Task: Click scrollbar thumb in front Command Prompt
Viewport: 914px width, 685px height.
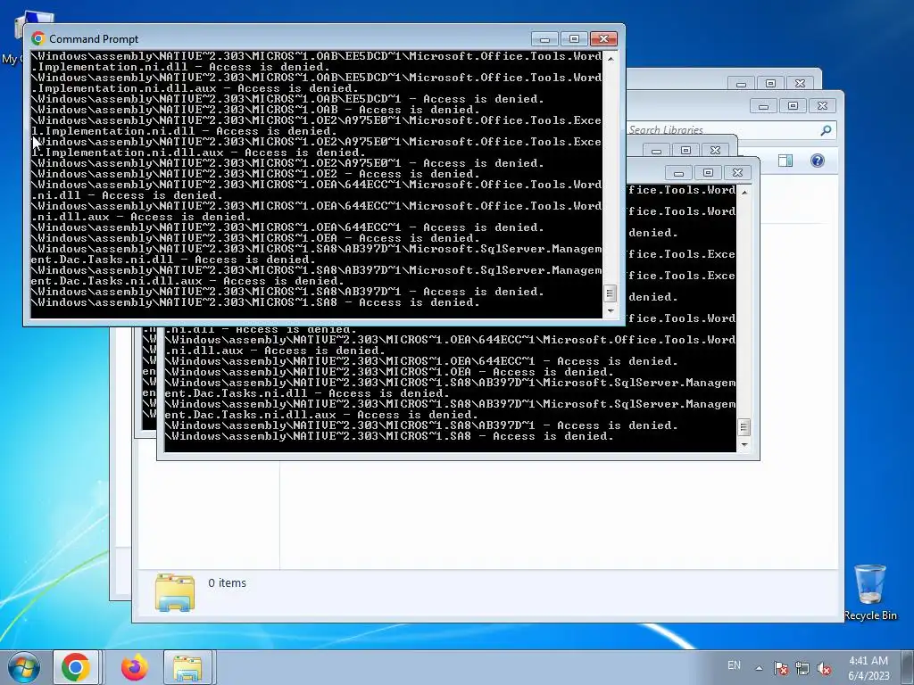Action: 610,293
